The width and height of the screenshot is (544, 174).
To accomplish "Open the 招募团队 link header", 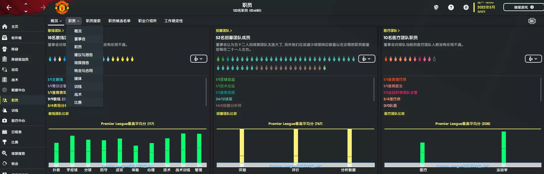I will (224, 31).
